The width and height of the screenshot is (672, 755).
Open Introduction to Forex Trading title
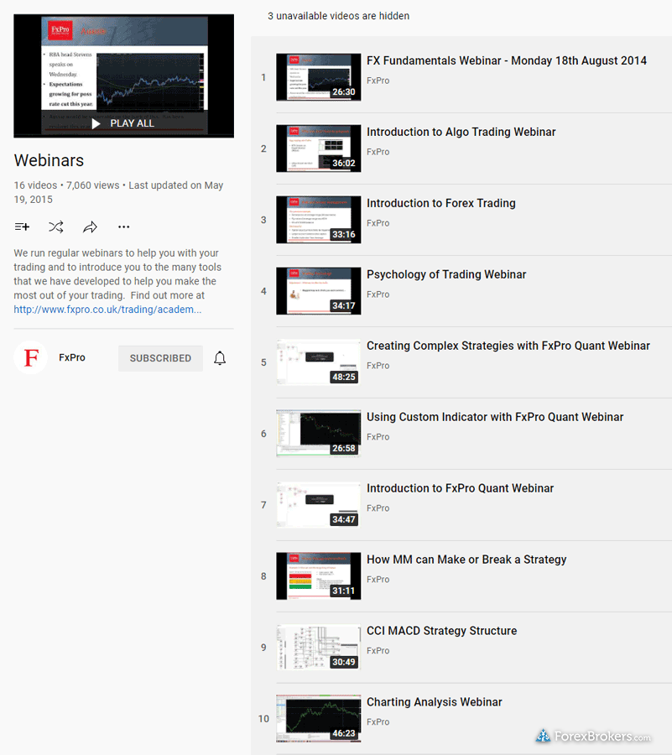click(x=441, y=203)
